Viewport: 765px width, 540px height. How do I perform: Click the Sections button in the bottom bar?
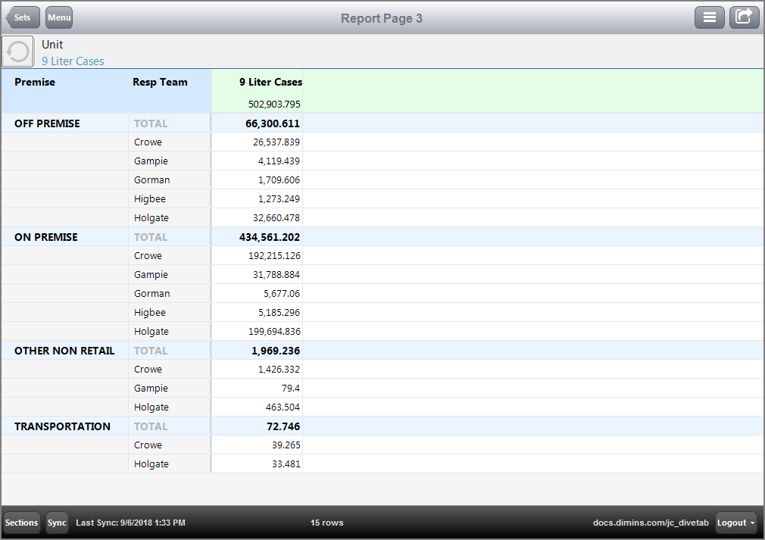21,523
